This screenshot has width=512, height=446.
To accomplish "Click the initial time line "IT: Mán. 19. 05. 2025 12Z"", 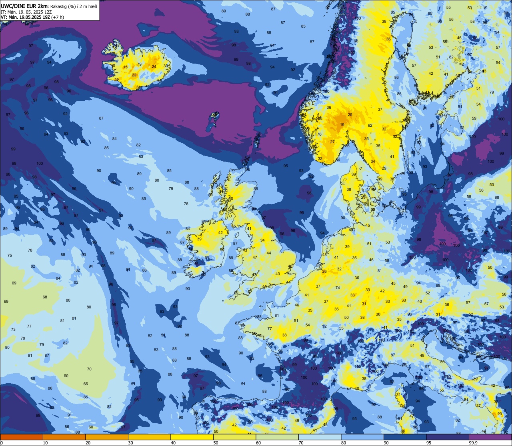I will click(x=26, y=12).
